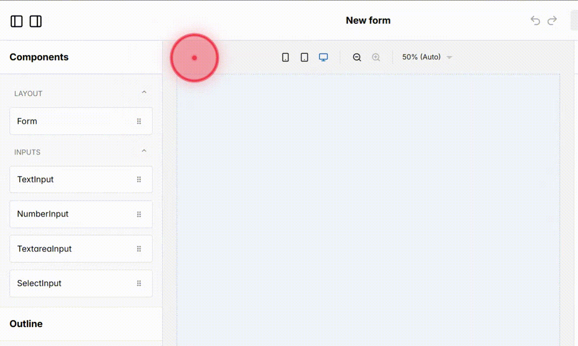This screenshot has height=346, width=578.
Task: Click the zoom out magnifier icon
Action: 356,57
